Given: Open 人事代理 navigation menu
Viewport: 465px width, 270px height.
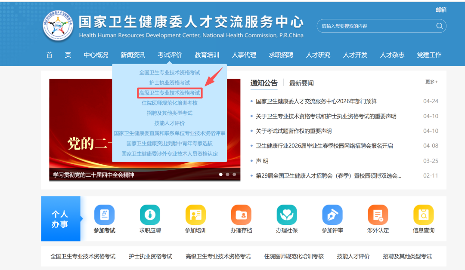Looking at the screenshot, I should pos(244,55).
